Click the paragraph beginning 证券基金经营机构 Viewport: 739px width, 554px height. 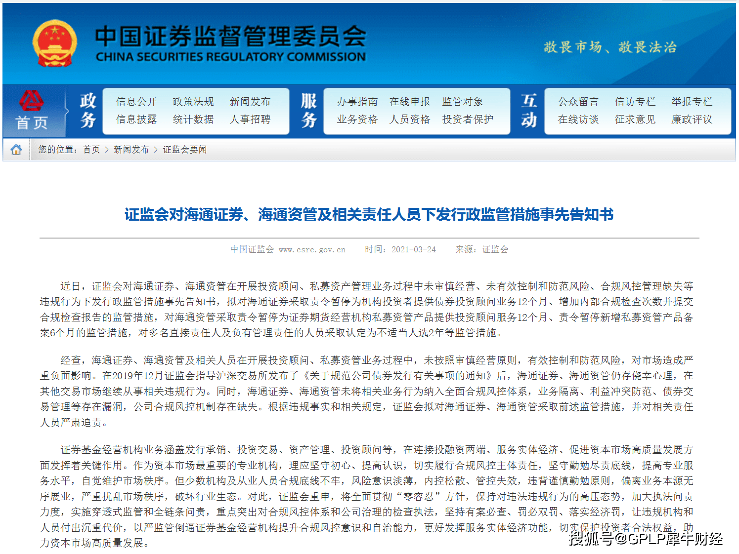coord(367,496)
